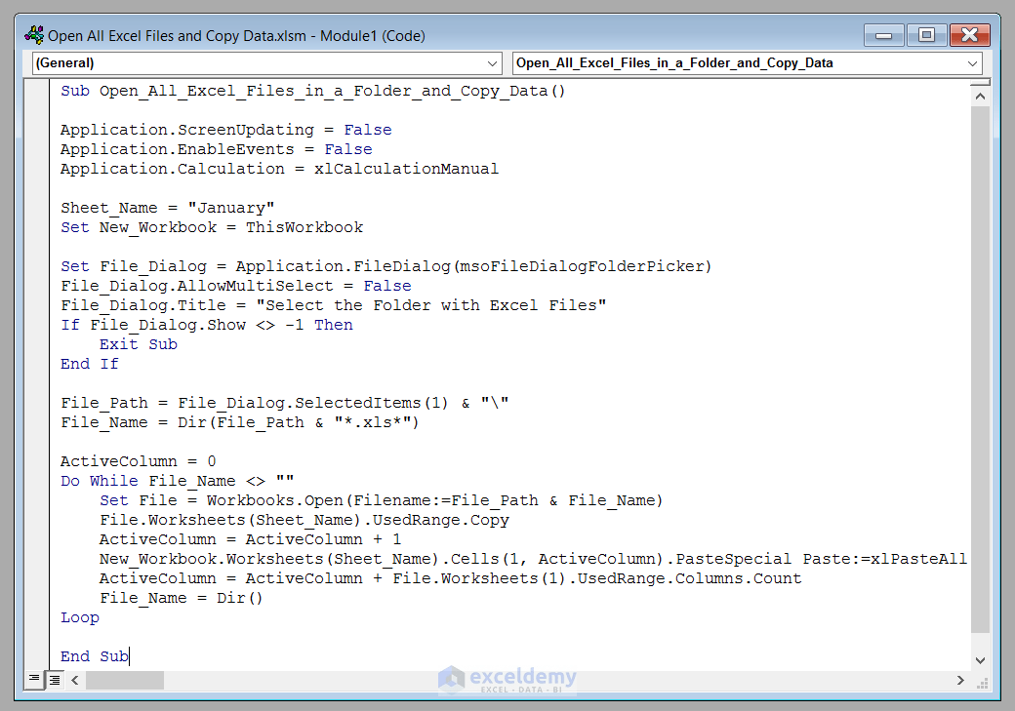Screen dimensions: 1015x711
Task: Minimize the Module1 code window
Action: pos(883,35)
